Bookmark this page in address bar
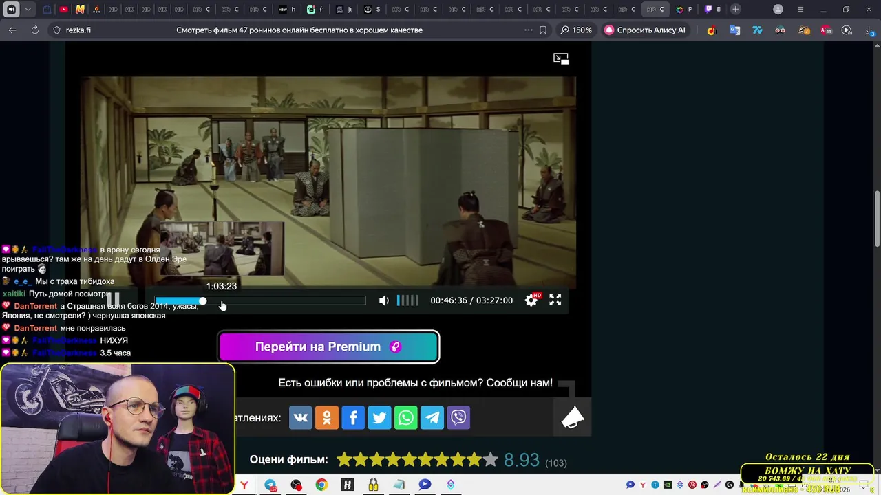Image resolution: width=881 pixels, height=495 pixels. 543,30
